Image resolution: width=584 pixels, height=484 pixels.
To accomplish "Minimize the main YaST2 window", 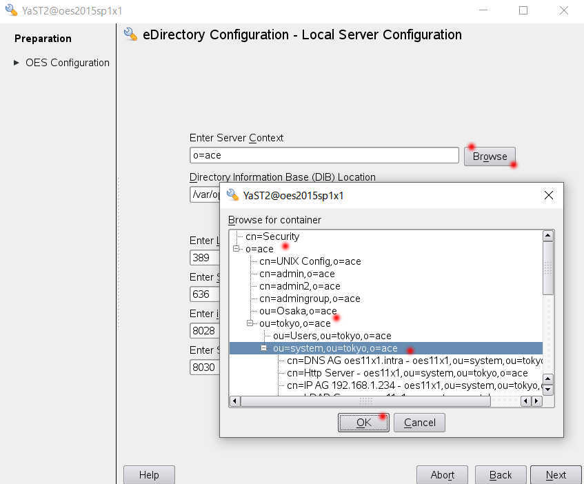I will tap(483, 10).
